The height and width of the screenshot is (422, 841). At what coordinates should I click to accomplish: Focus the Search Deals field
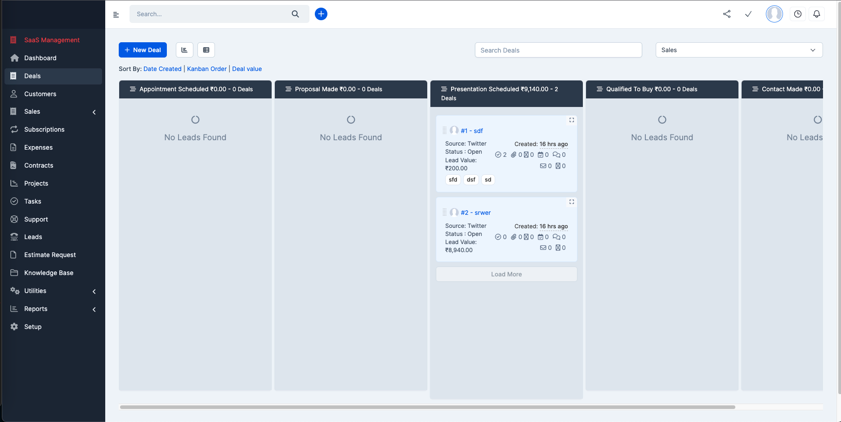(558, 50)
